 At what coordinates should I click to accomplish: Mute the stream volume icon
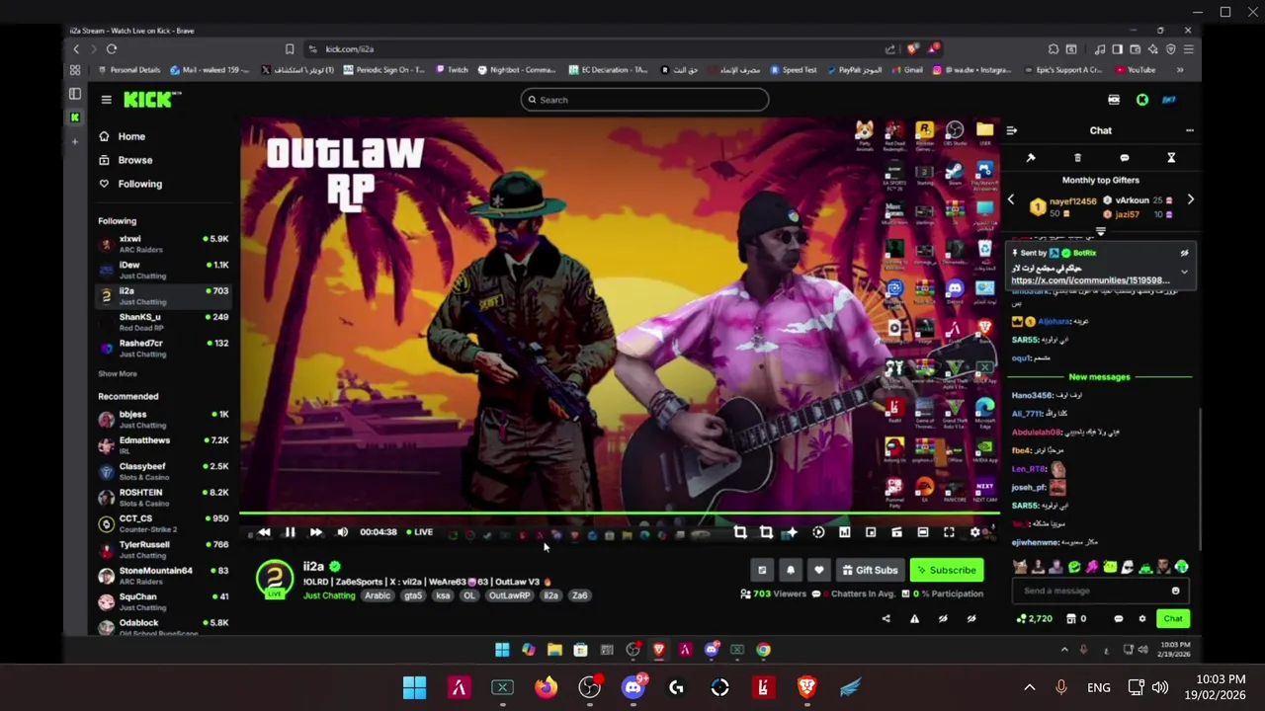click(342, 532)
